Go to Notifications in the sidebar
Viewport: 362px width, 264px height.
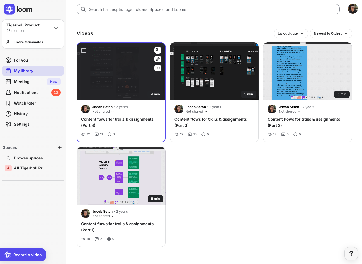pyautogui.click(x=26, y=93)
